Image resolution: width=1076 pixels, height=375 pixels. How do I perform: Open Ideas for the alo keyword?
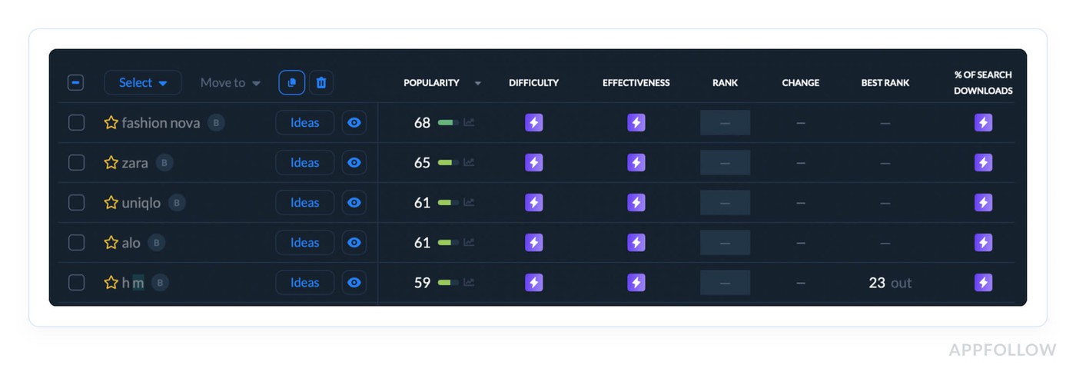(304, 243)
